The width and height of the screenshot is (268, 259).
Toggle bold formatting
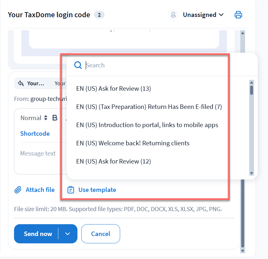[x=55, y=118]
